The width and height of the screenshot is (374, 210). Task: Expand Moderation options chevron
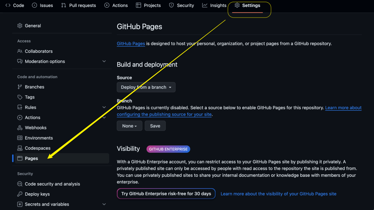click(x=104, y=61)
